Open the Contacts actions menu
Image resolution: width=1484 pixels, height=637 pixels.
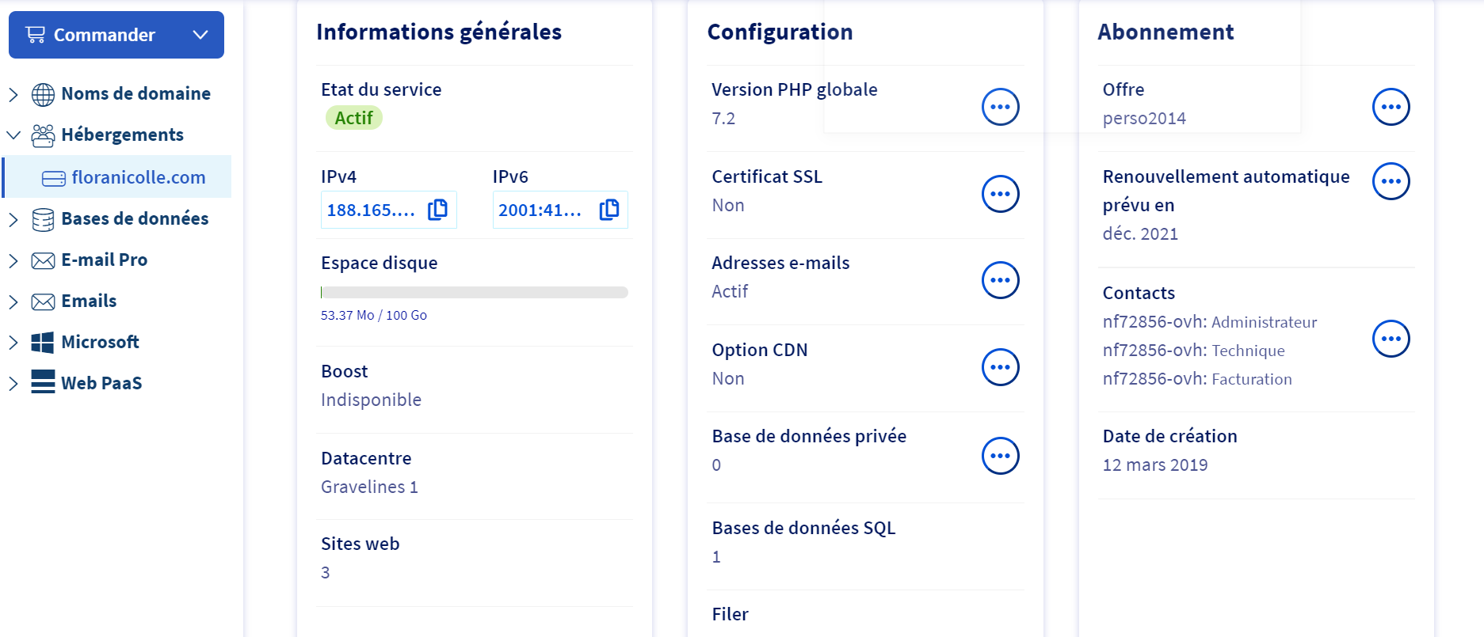(1391, 339)
